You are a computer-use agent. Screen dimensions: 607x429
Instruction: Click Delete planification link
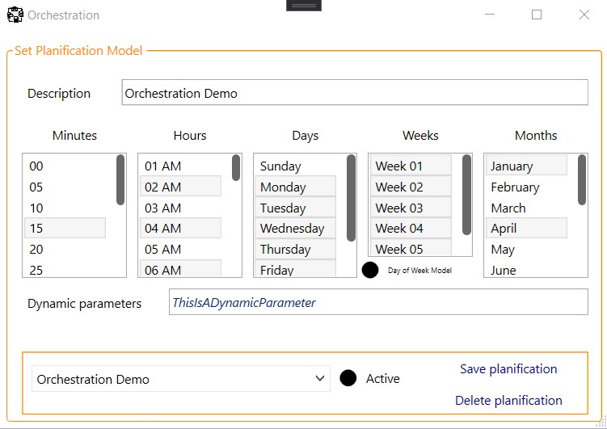click(x=508, y=401)
